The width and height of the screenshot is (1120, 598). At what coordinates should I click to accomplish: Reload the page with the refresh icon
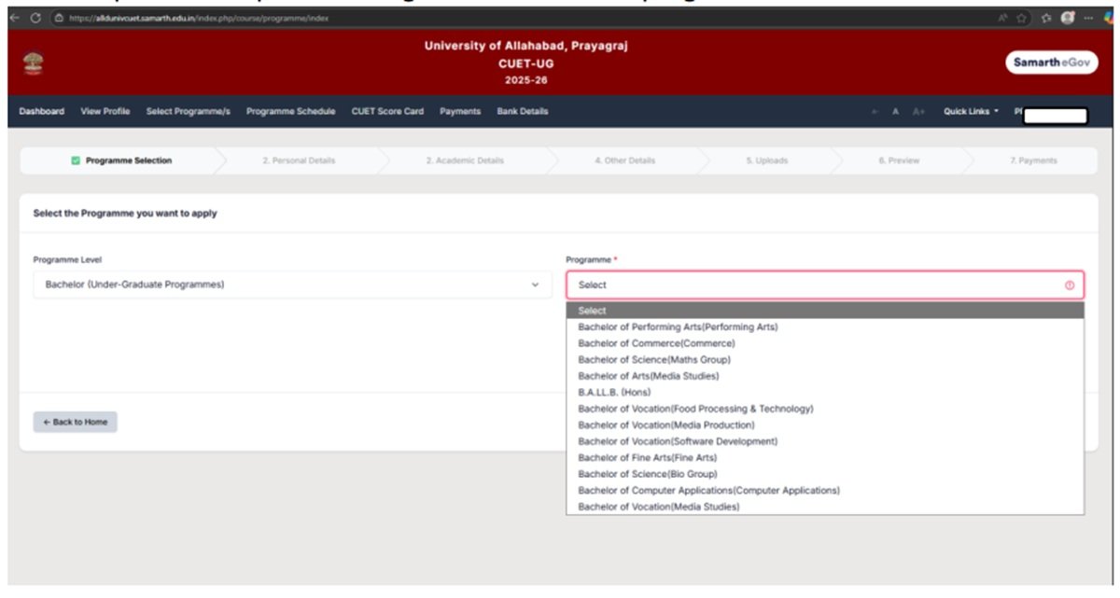[x=35, y=19]
